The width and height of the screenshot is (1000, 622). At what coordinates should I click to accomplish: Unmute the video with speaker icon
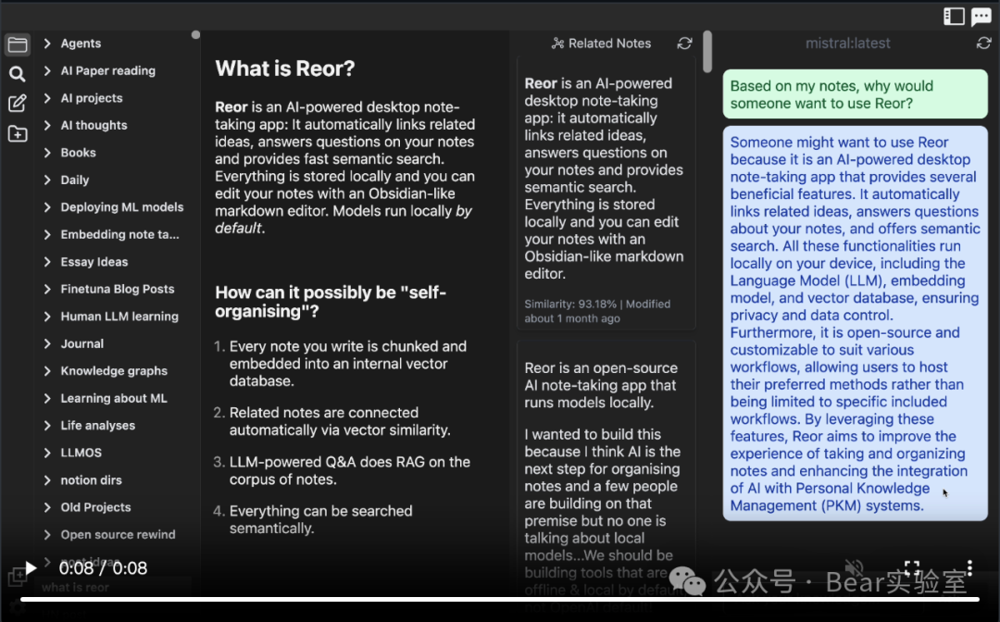tap(854, 567)
